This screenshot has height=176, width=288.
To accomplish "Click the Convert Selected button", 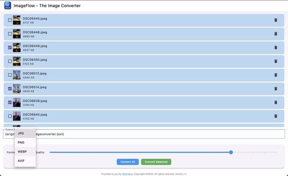I will click(156, 162).
